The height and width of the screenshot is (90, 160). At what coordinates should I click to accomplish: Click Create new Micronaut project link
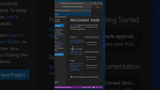point(77,40)
